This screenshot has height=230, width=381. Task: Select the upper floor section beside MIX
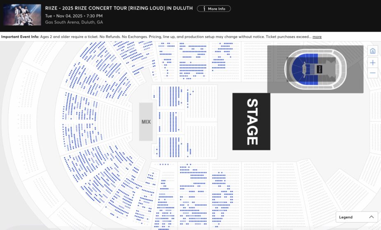(x=169, y=97)
